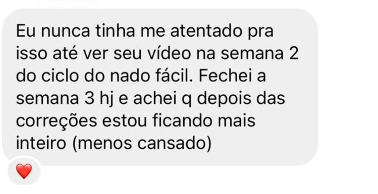Click the word 'vídeo' in the message
This screenshot has width=378, height=194.
point(169,54)
